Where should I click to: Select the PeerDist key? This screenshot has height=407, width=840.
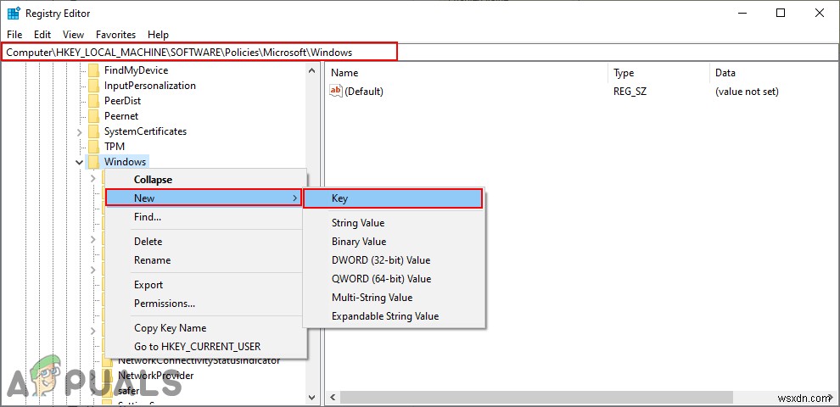(123, 101)
